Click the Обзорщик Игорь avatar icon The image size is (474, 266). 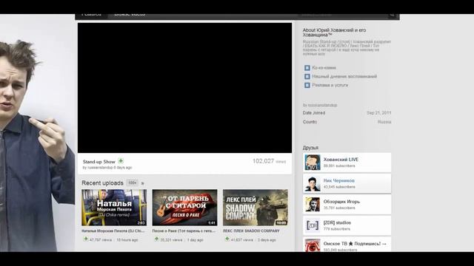click(313, 205)
